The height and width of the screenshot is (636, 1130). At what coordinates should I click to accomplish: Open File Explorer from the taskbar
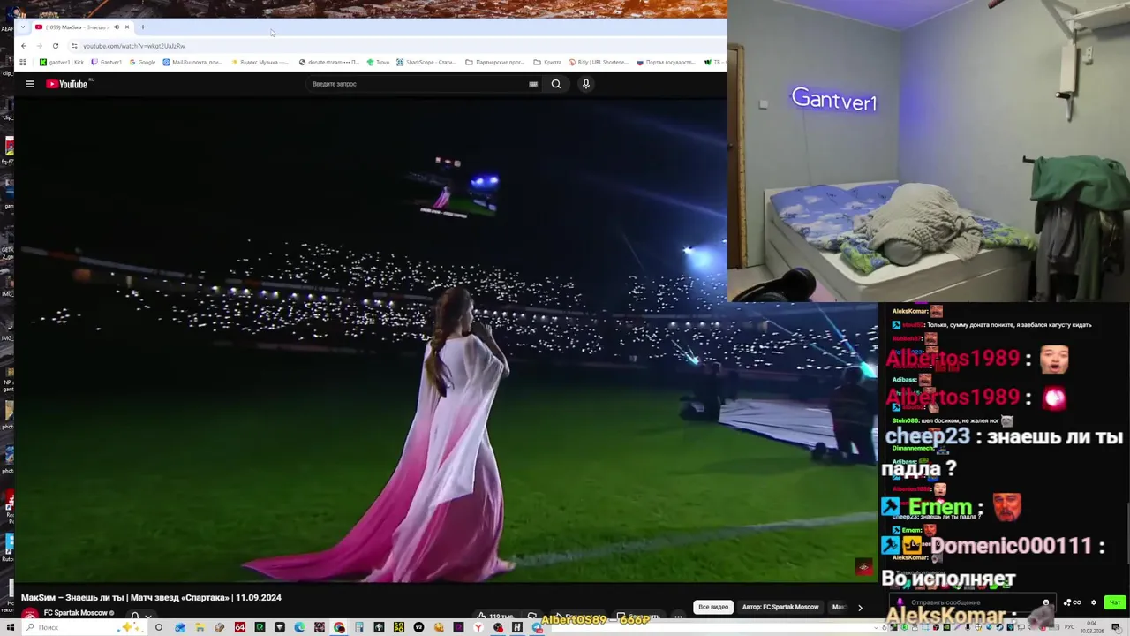click(200, 627)
